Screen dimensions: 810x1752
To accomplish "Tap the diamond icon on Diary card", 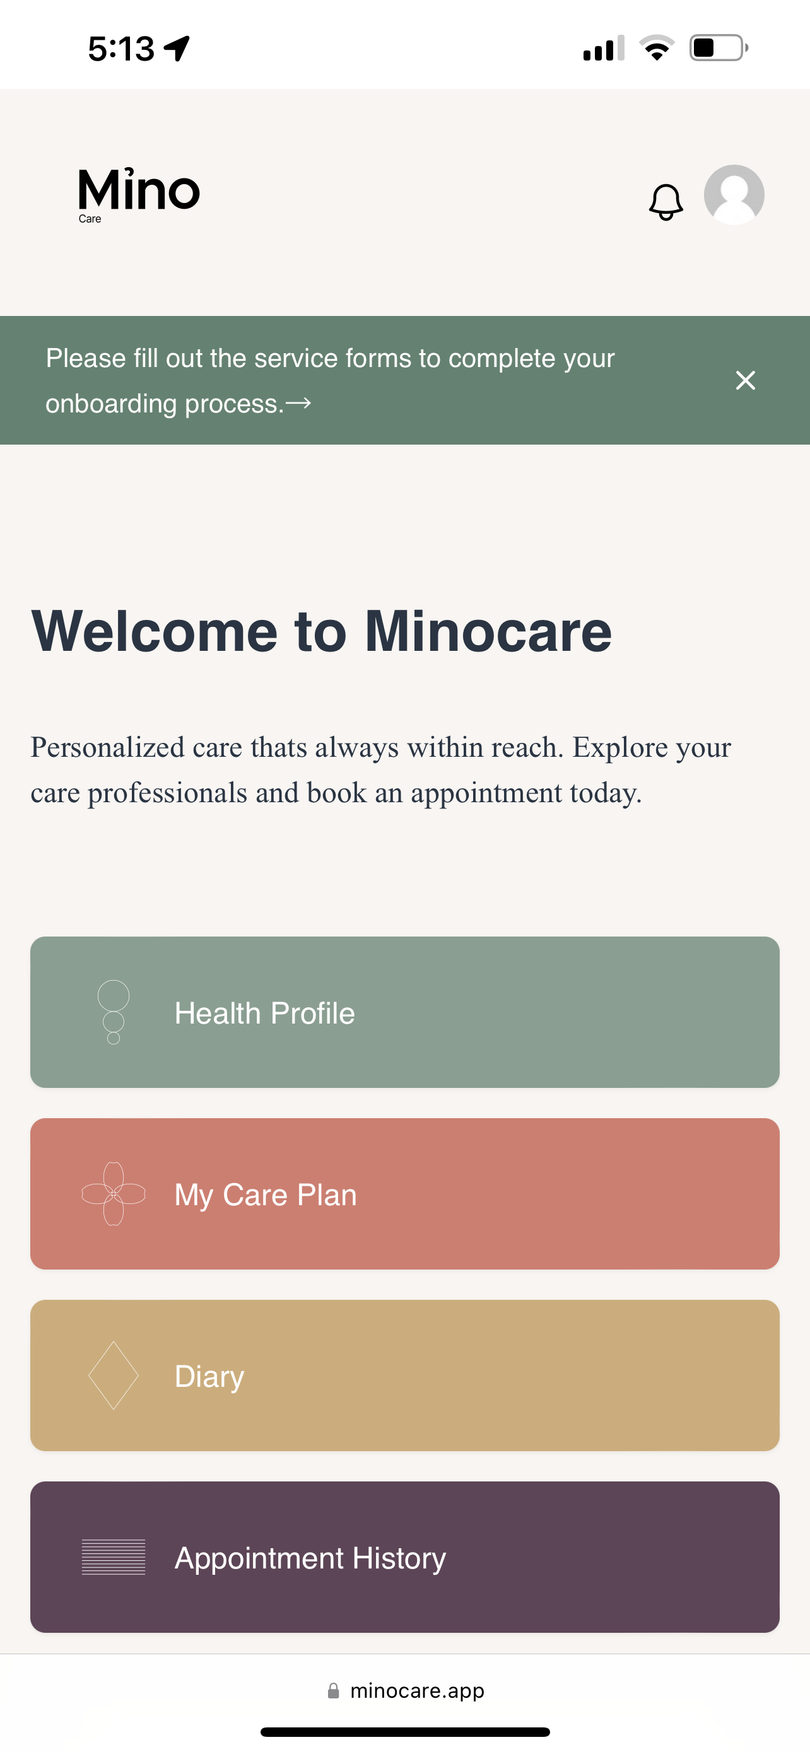I will click(x=114, y=1375).
